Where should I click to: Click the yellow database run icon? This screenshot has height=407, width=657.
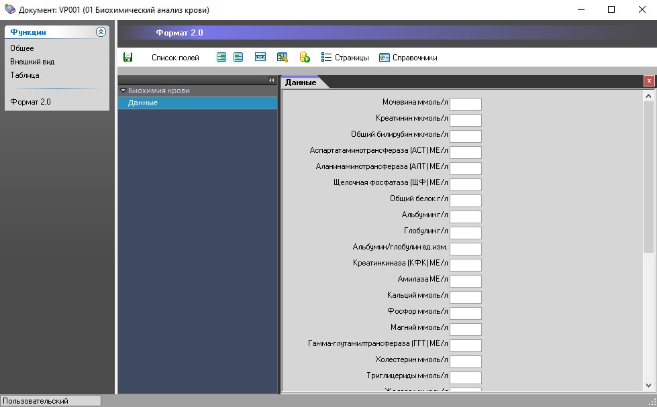[x=305, y=58]
